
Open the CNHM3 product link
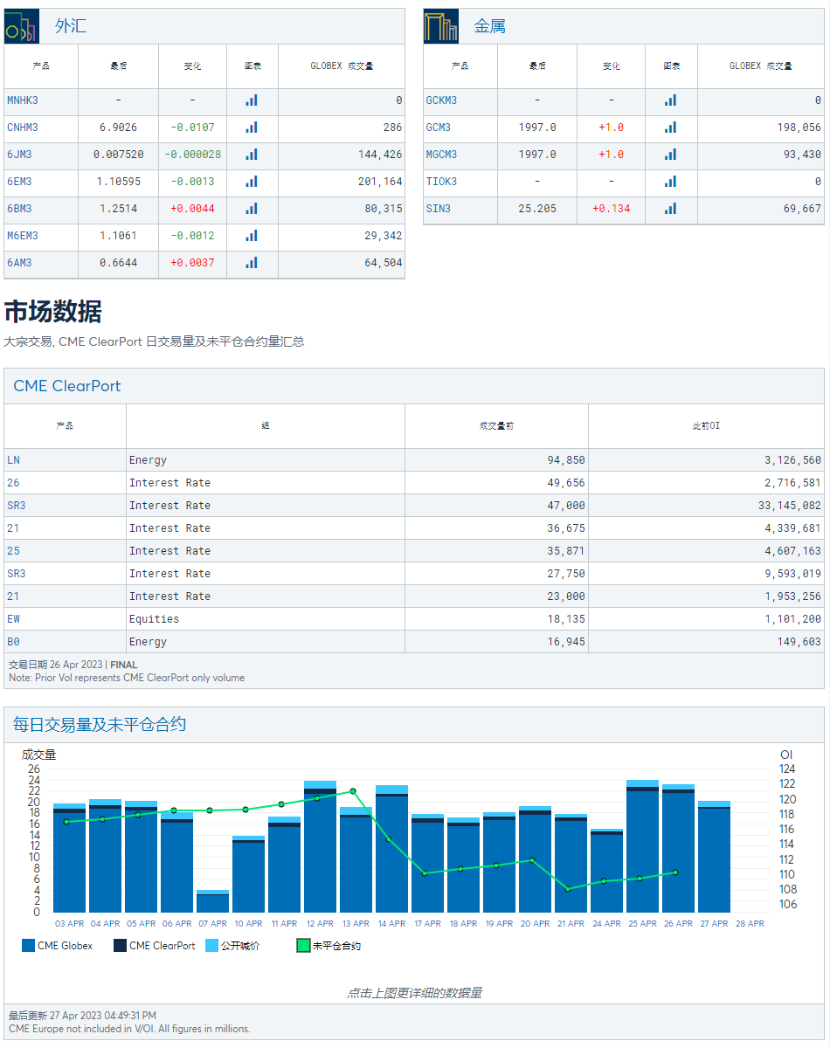click(x=23, y=128)
